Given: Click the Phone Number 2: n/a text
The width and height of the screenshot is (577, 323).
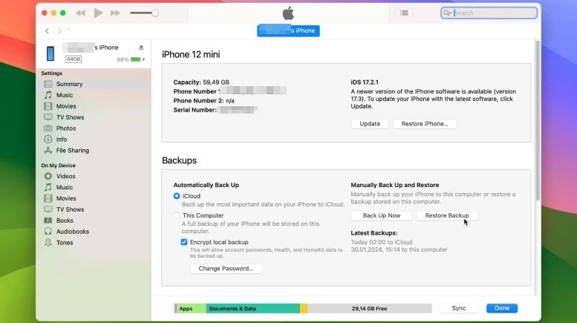Looking at the screenshot, I should (204, 100).
